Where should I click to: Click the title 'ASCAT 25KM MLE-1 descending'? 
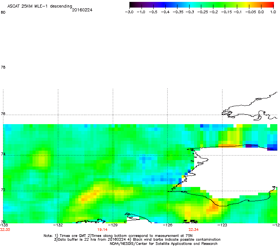tap(40, 6)
